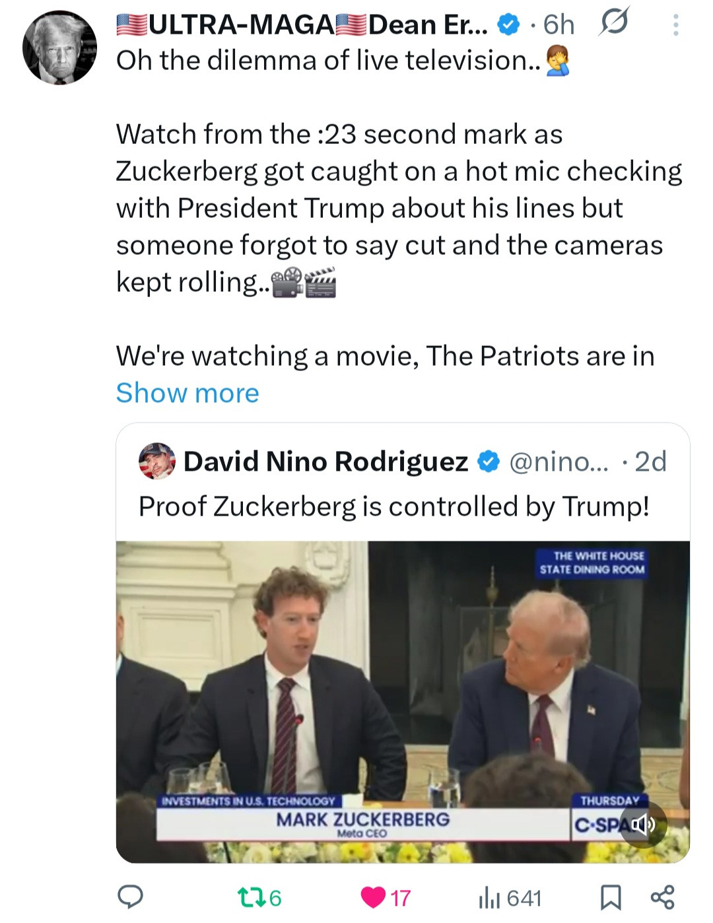
Task: Open the 6h post timestamp
Action: (559, 25)
